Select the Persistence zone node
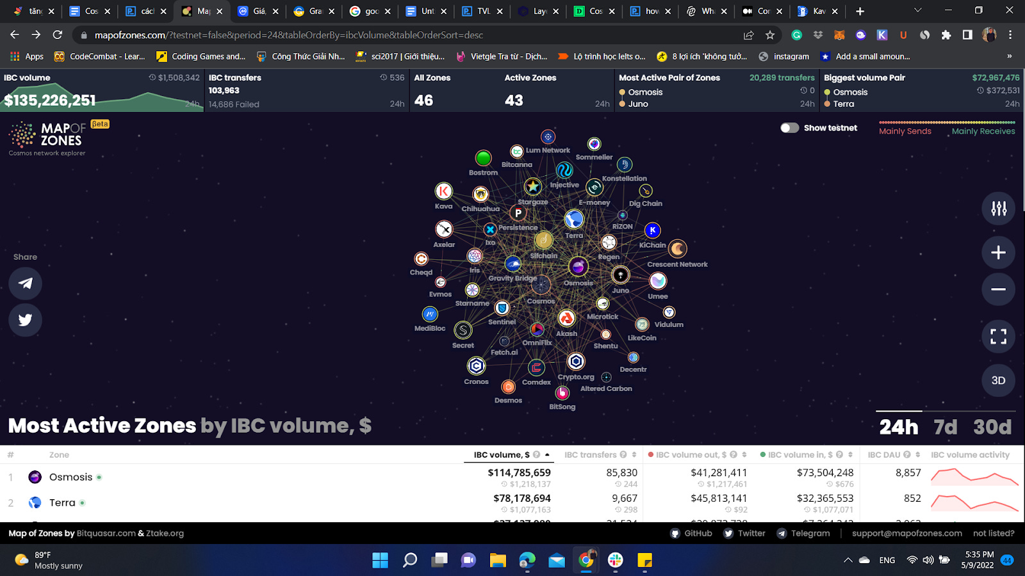Screen dimensions: 1025x576 518,212
